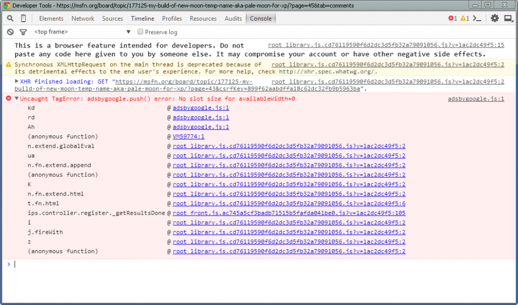
Task: Change DevTools dock side icon
Action: coord(508,19)
